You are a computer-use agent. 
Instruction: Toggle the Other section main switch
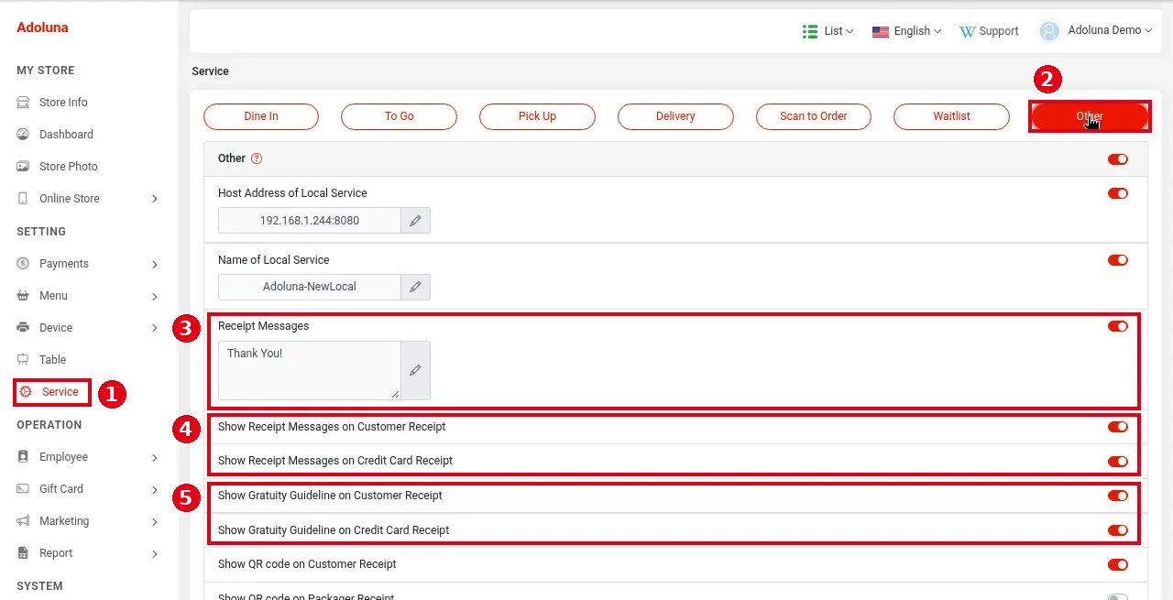coord(1118,159)
